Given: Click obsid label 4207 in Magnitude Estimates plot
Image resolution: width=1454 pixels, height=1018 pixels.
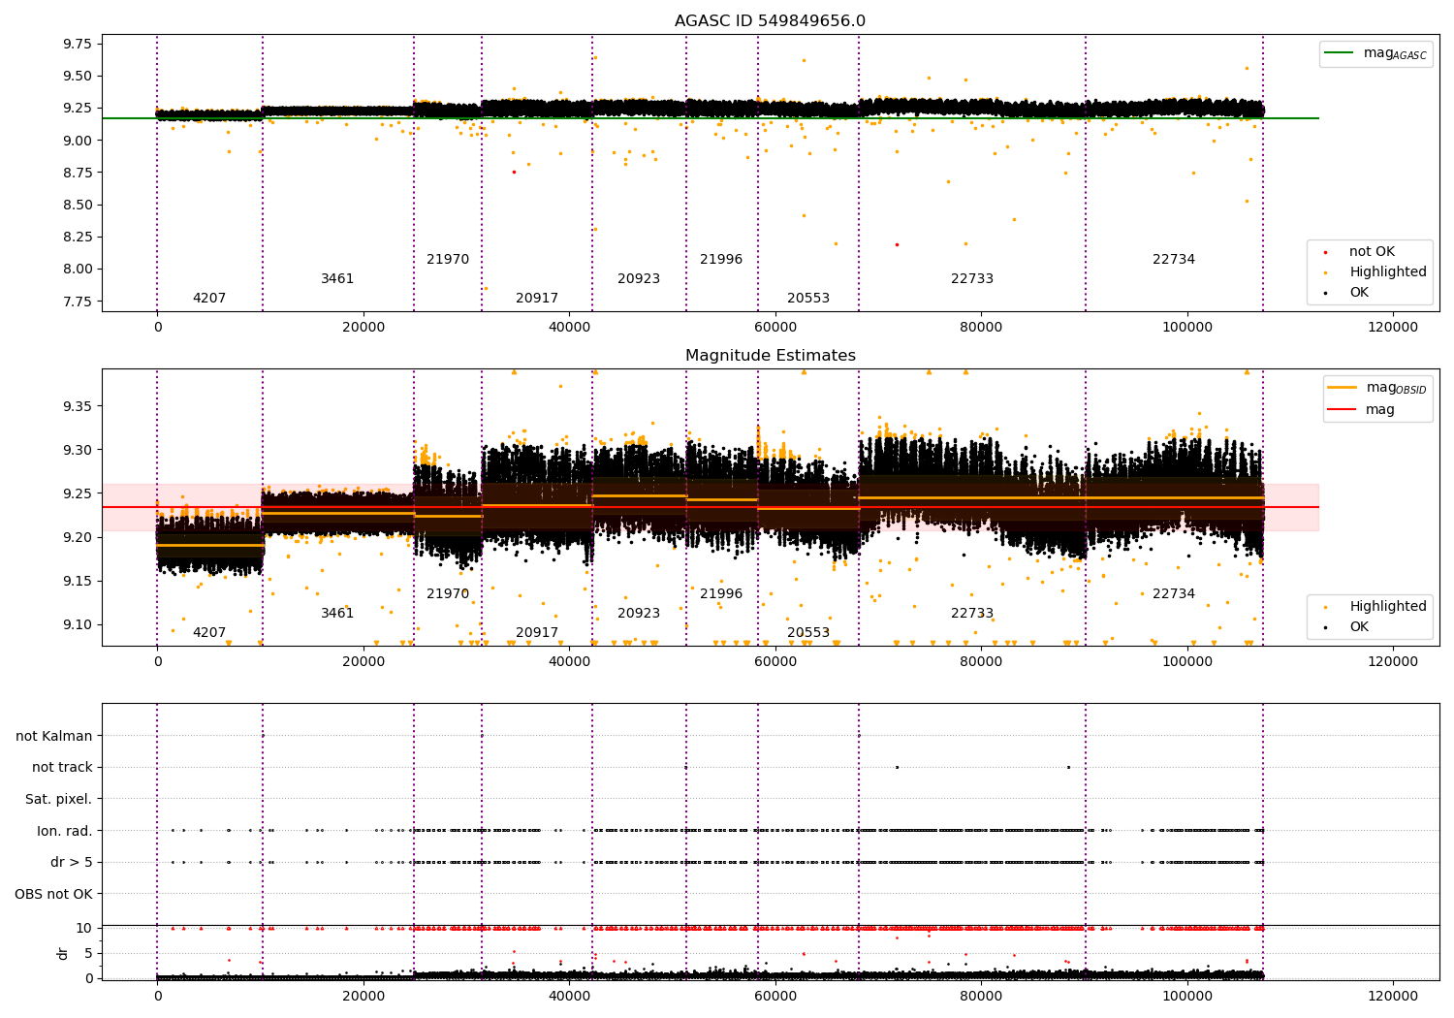Looking at the screenshot, I should point(209,633).
